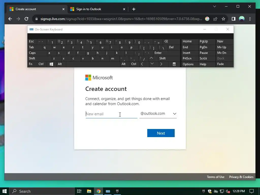Open the muted volume tray icon

click(228, 191)
